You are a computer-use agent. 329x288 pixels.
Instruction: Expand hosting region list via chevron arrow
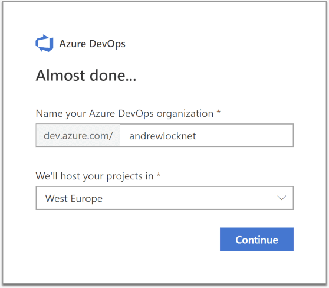(282, 198)
